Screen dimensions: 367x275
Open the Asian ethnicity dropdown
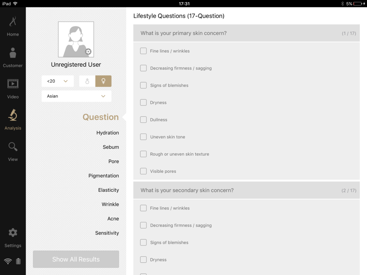pyautogui.click(x=76, y=96)
